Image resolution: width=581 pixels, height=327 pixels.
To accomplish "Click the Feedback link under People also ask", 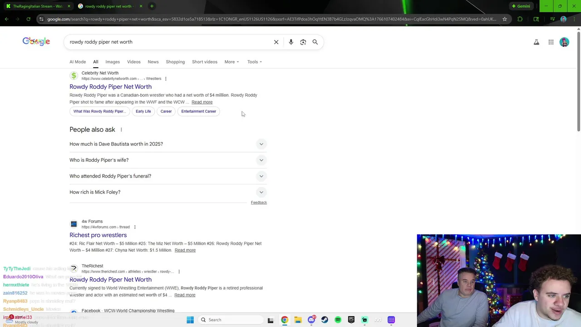I will click(x=259, y=203).
